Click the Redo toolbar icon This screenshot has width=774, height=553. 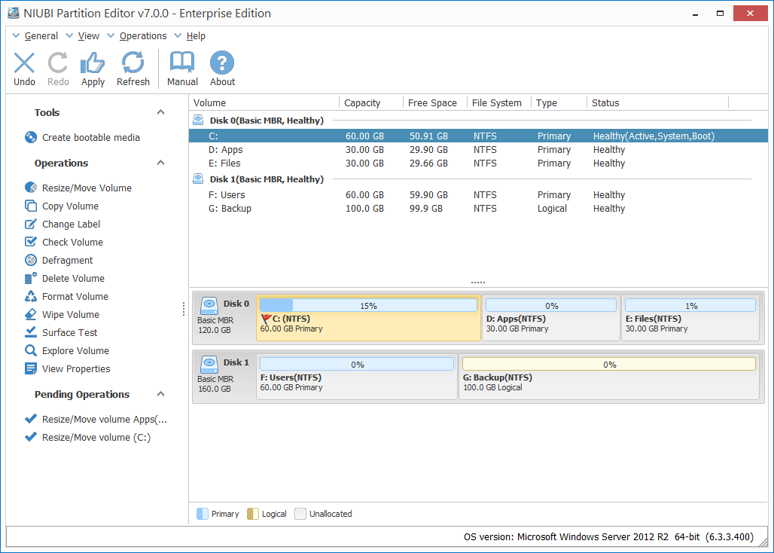pyautogui.click(x=58, y=63)
